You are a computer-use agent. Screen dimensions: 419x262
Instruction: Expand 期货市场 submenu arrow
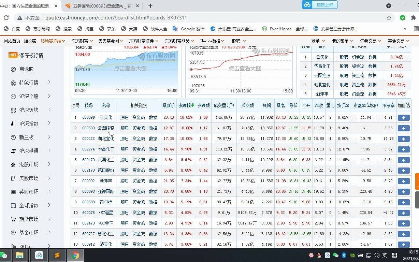click(49, 219)
